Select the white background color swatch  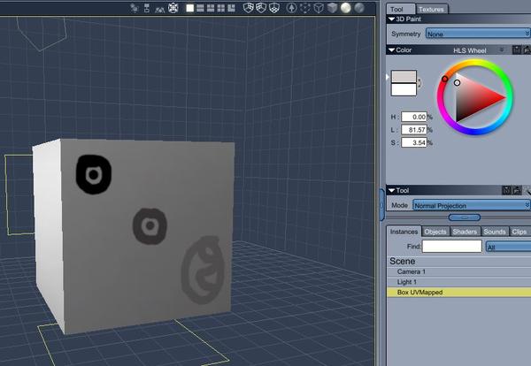click(404, 89)
